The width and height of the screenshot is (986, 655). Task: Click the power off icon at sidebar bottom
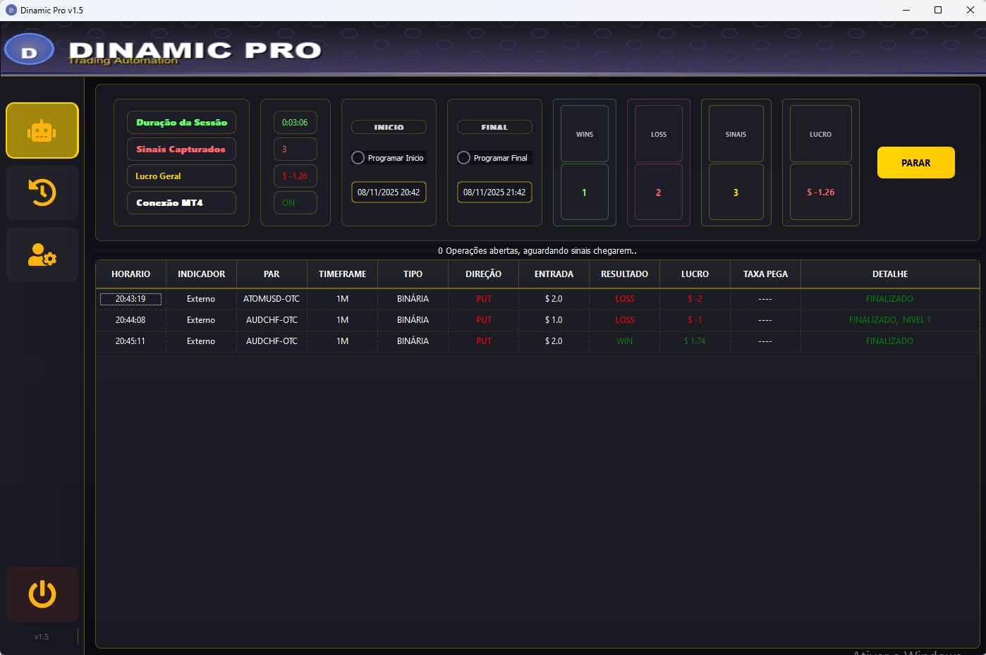coord(42,594)
